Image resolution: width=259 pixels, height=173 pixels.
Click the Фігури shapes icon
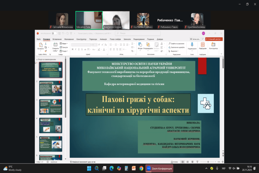(140, 45)
